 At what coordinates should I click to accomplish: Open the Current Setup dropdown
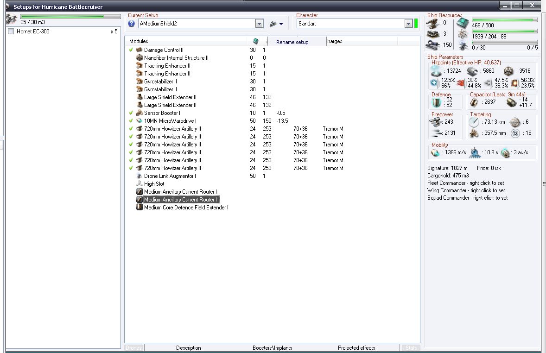click(x=259, y=24)
